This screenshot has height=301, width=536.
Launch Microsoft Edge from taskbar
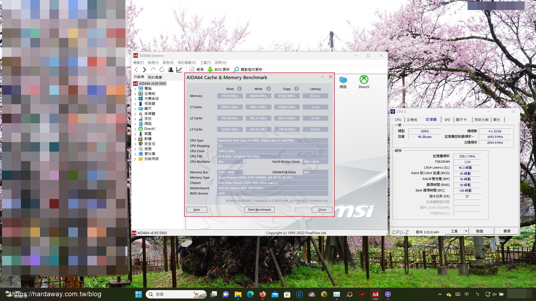coord(250,294)
